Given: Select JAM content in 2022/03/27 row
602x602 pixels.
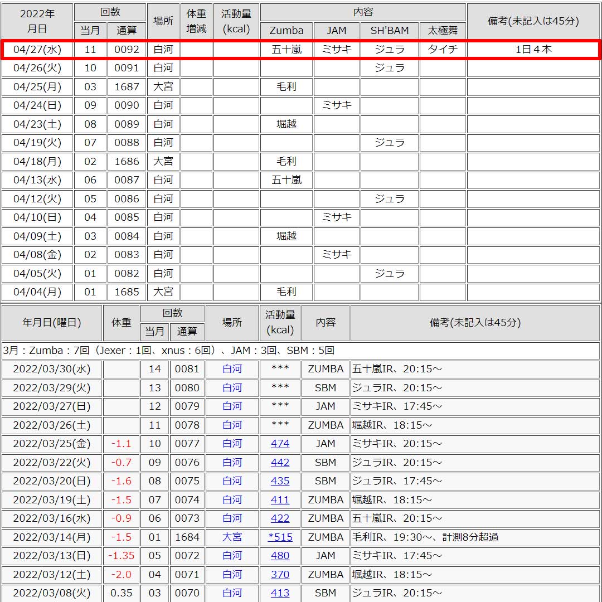Looking at the screenshot, I should [x=326, y=406].
